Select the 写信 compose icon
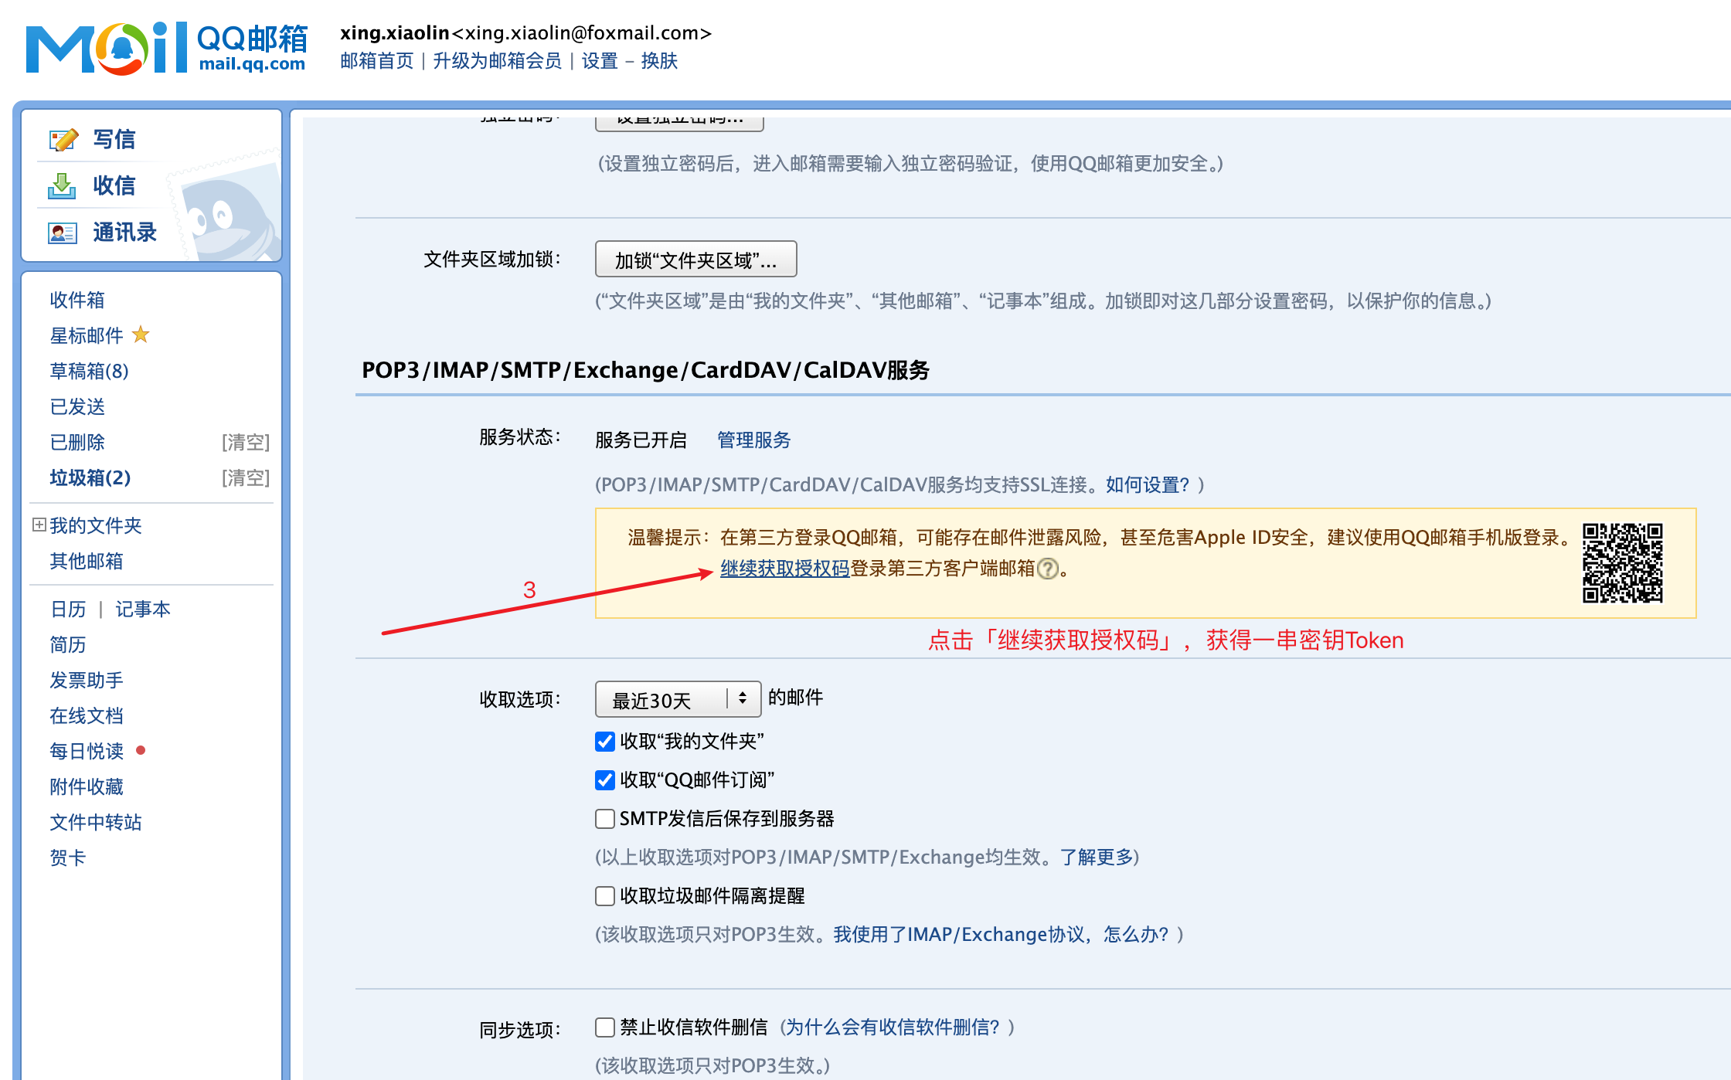Image resolution: width=1731 pixels, height=1080 pixels. [63, 139]
